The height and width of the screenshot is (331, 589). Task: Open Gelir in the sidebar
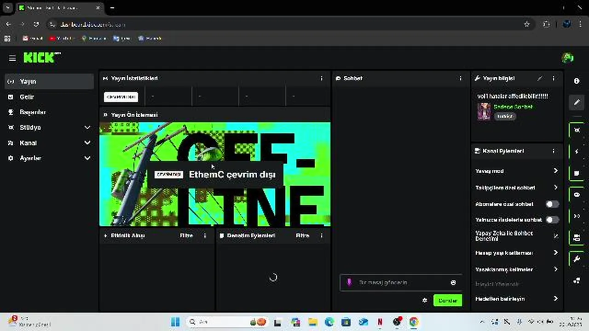(49, 97)
